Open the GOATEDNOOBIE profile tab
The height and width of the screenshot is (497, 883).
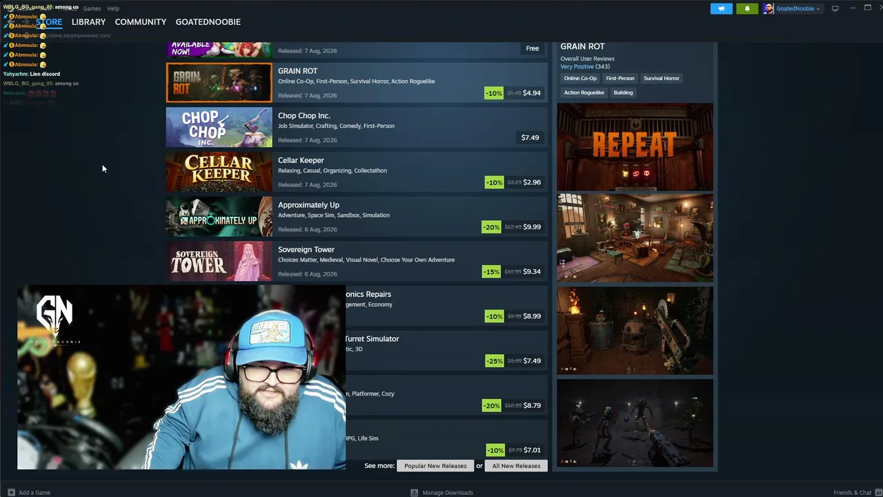click(208, 22)
